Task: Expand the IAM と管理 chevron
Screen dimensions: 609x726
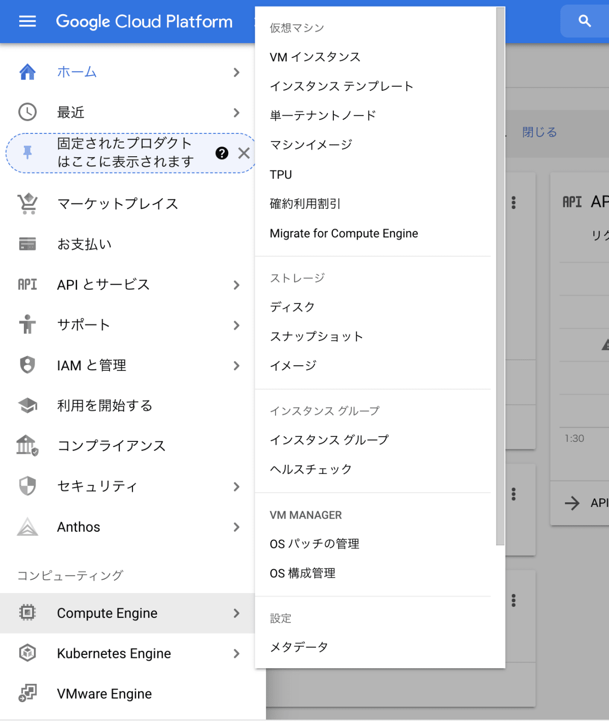Action: click(236, 366)
